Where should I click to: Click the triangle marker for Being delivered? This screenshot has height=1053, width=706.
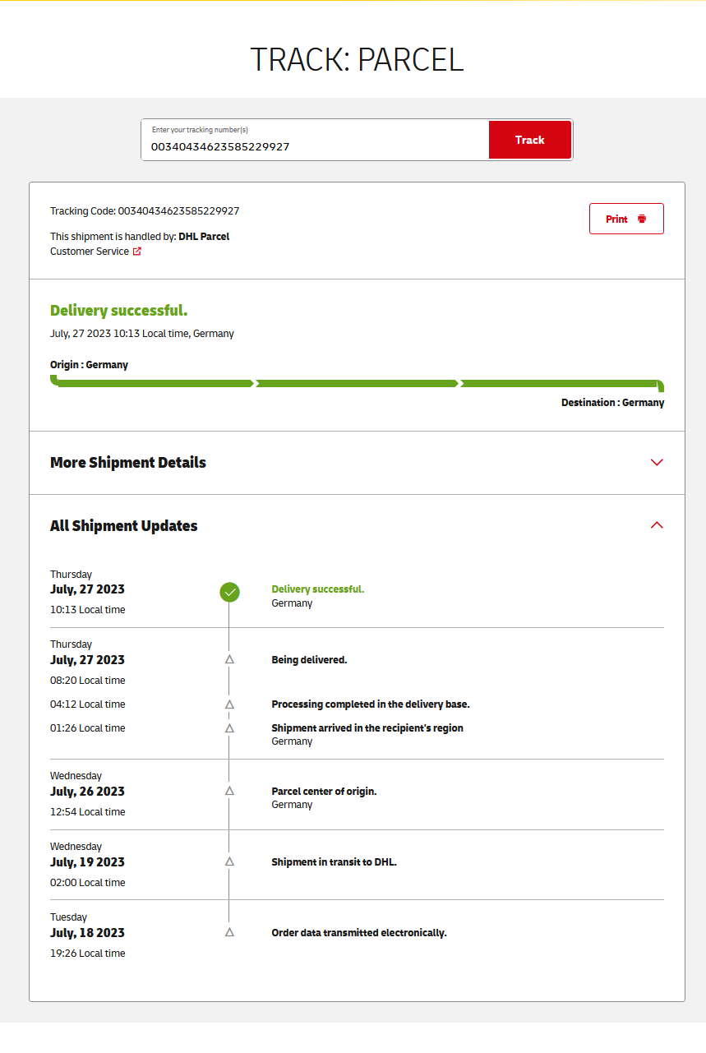(x=229, y=659)
